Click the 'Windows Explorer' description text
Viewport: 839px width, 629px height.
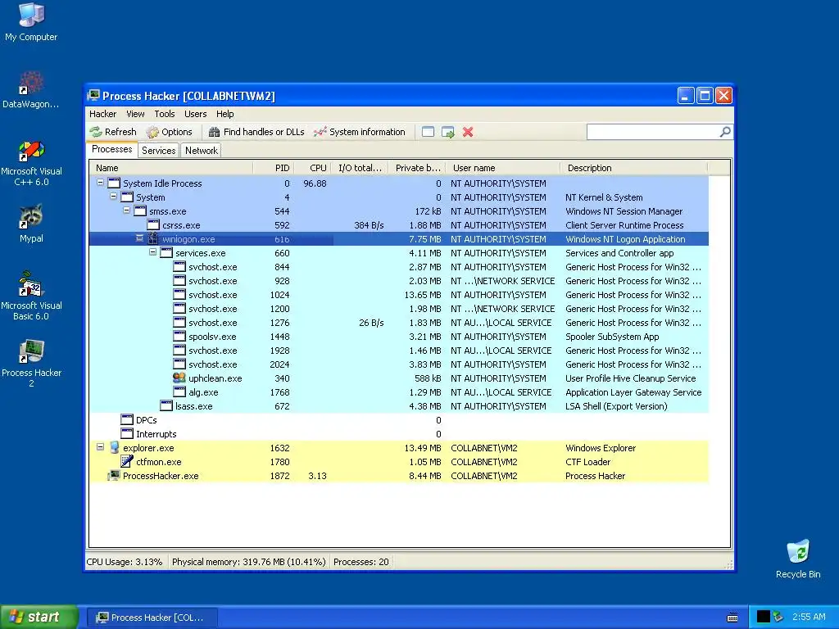601,448
